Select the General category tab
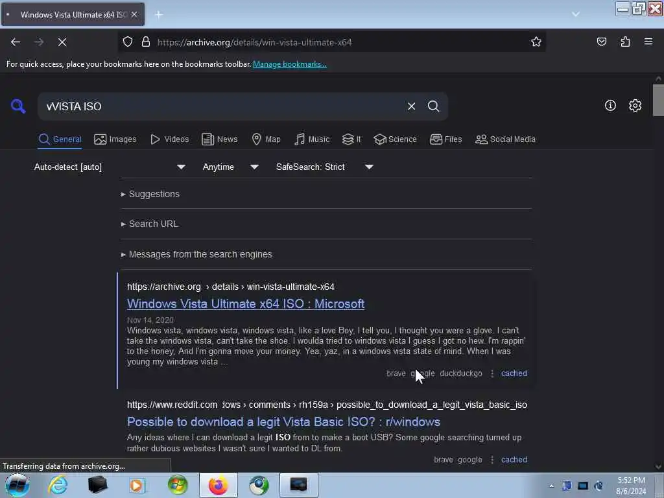Screen dimensions: 664x498 pyautogui.click(x=60, y=139)
